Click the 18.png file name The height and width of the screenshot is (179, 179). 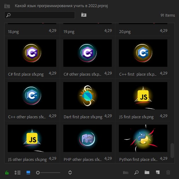pyautogui.click(x=13, y=32)
